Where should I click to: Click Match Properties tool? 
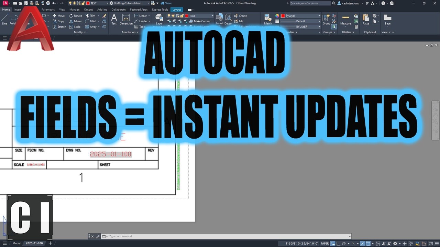[268, 19]
